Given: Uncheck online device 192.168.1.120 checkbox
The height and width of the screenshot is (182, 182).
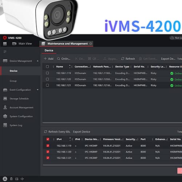Looking at the screenshot, I should click(48, 152).
